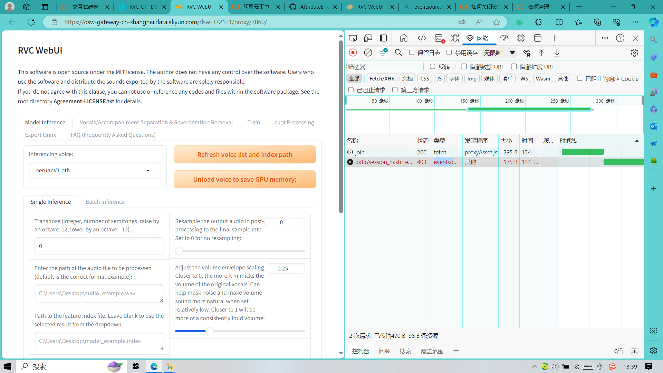
Task: Open the proxyAsset.js initiator link
Action: click(481, 152)
